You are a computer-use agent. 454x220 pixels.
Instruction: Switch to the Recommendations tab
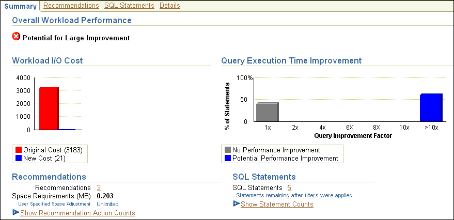tap(71, 6)
